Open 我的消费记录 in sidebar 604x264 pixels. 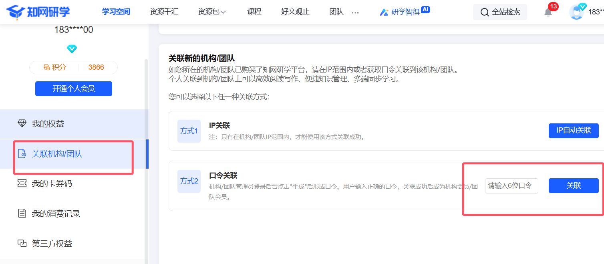pos(56,214)
